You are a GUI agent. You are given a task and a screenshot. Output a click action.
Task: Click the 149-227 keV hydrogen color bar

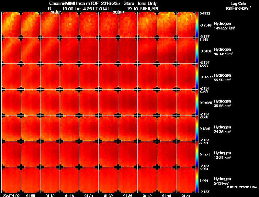pos(197,25)
